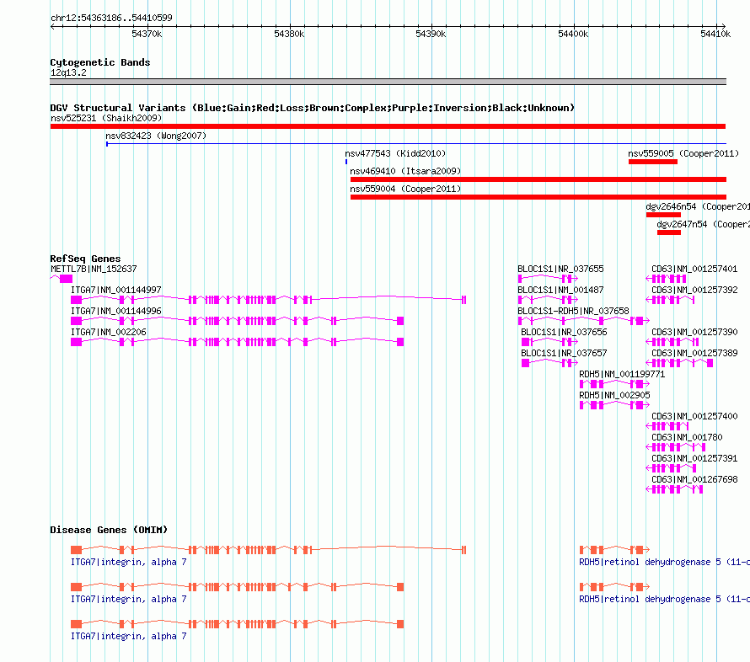Click BLOC1S1 NR_037655 gene glyph
This screenshot has height=662, width=750.
(x=548, y=279)
